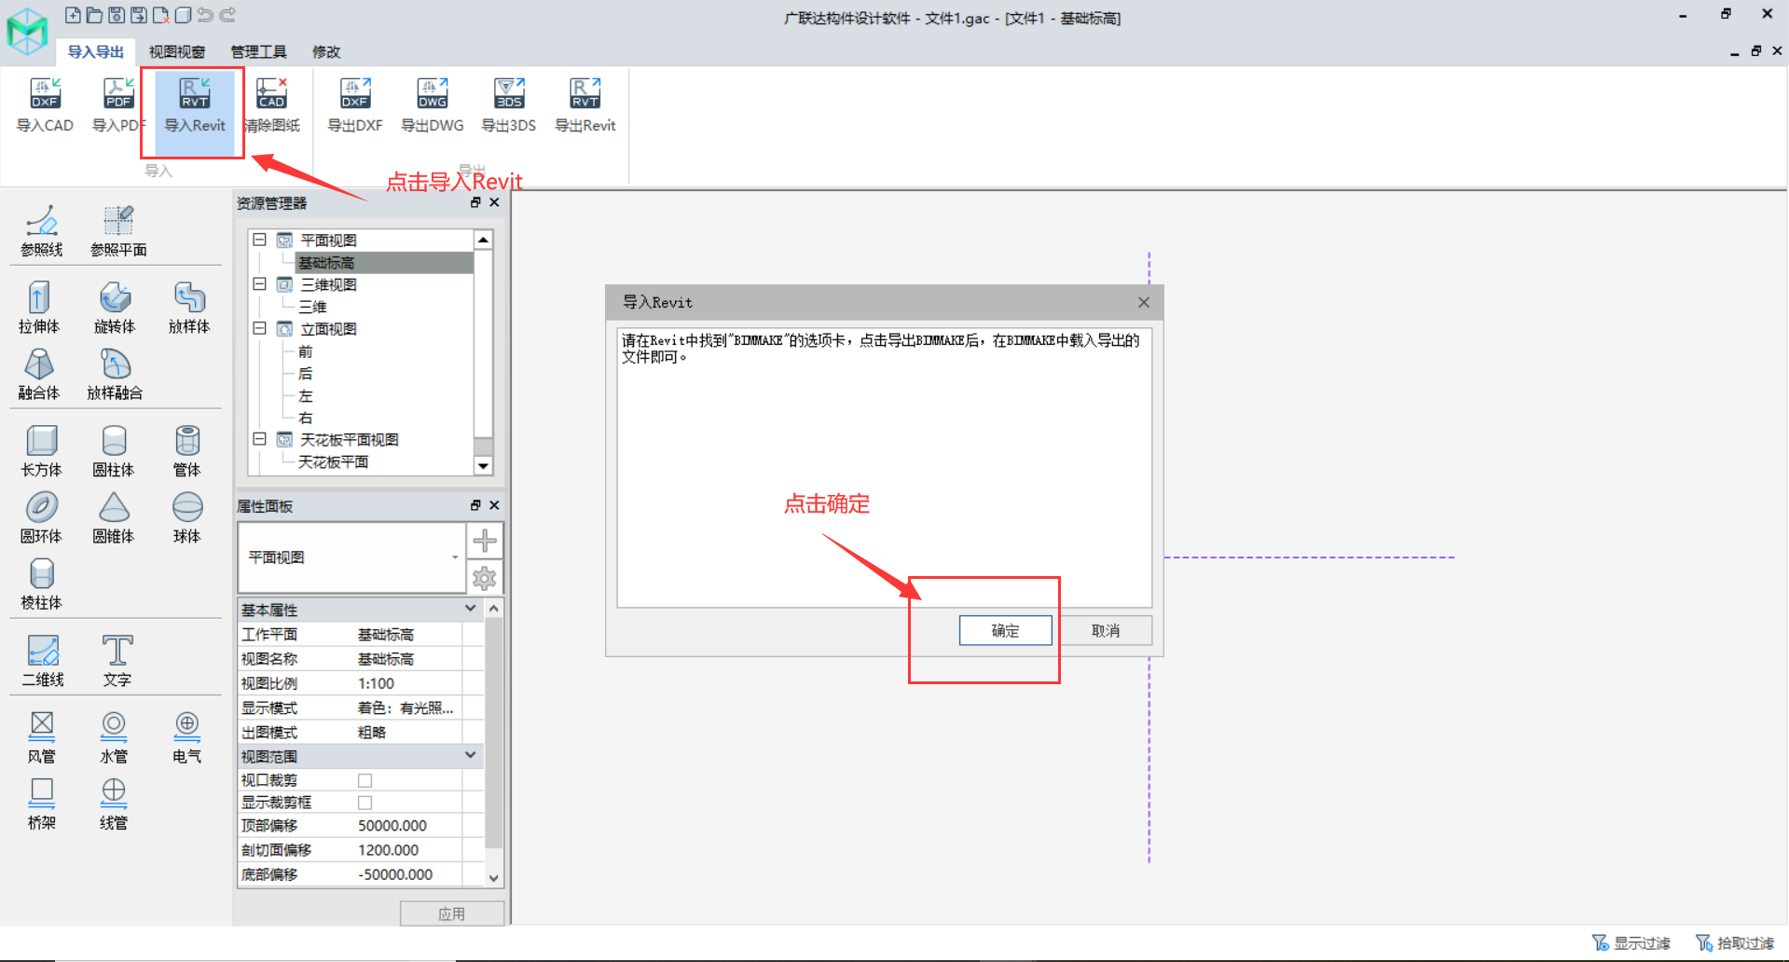The image size is (1789, 962).
Task: Select the 参照平面 reference plane tool
Action: pos(118,231)
